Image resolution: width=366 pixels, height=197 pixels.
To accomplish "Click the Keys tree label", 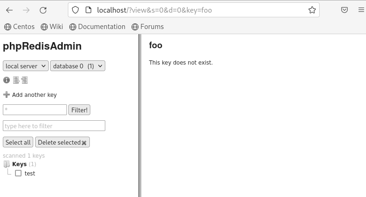I will pyautogui.click(x=19, y=164).
